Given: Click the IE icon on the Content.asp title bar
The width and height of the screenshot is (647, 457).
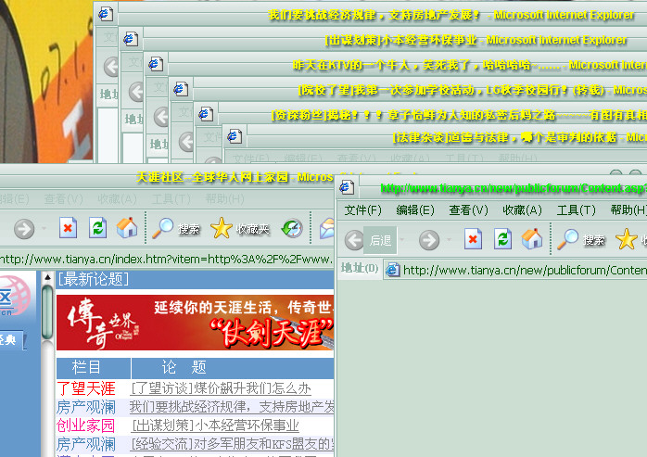Looking at the screenshot, I should click(347, 187).
